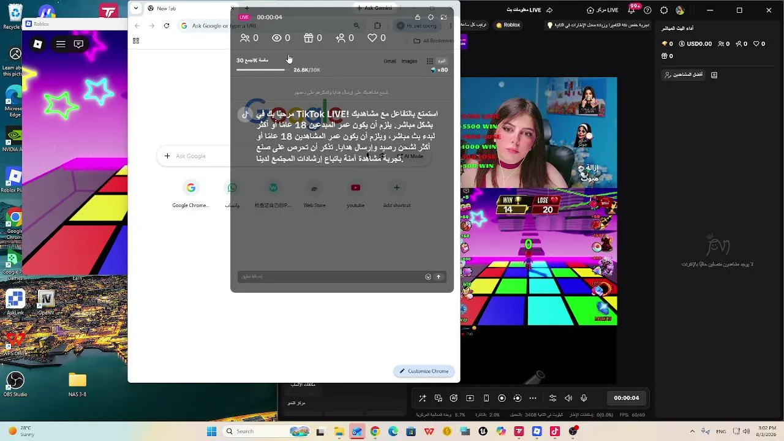
Task: Share the live stream with arrow icon
Action: 549,10
